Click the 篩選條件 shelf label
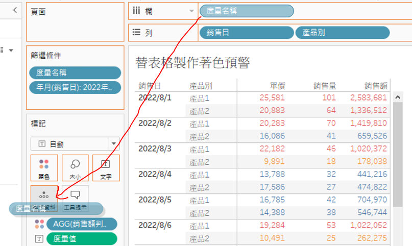 46,56
